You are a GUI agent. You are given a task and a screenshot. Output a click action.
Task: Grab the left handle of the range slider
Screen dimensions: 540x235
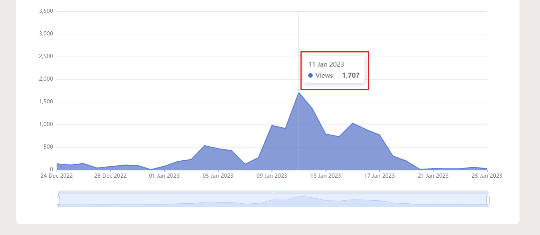pos(58,200)
